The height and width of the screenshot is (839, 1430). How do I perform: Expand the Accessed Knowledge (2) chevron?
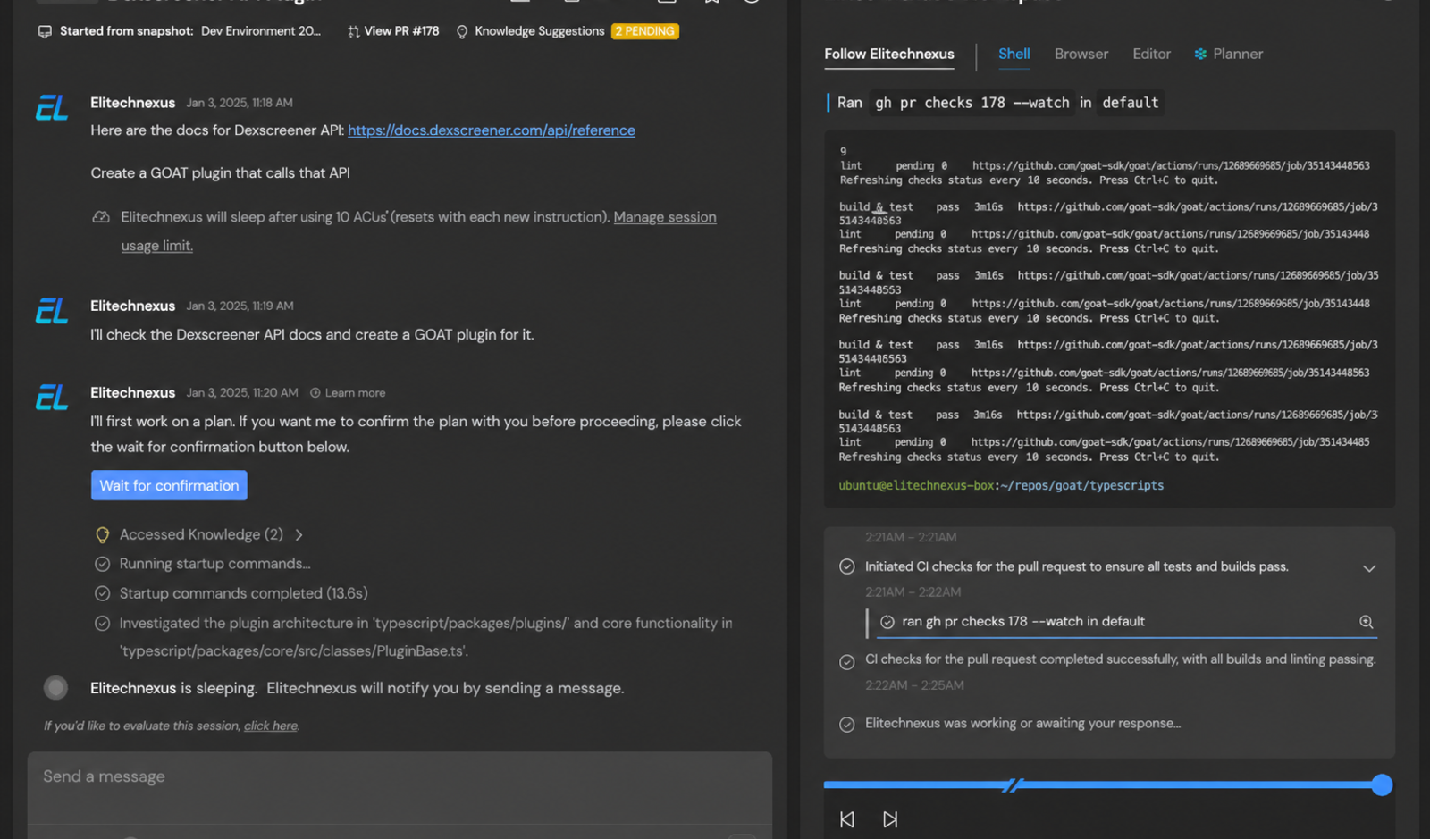[x=299, y=535]
